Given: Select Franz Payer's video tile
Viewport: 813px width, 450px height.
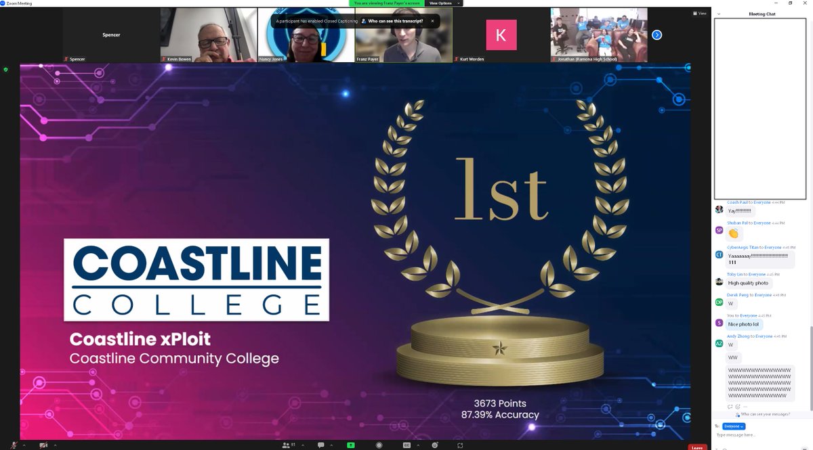Looking at the screenshot, I should pos(404,35).
